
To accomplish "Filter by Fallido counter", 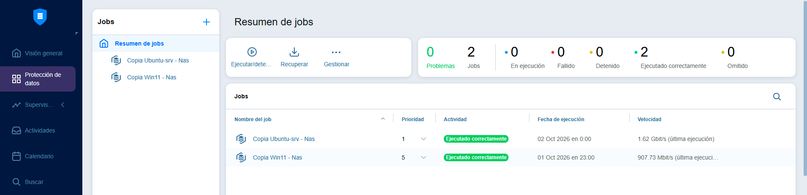I will [x=563, y=57].
